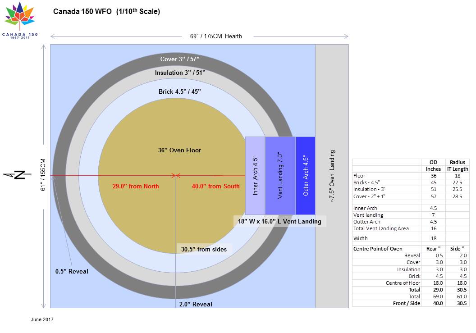The height and width of the screenshot is (333, 476).
Task: Select the 'Total Vent Landing Area' table cell
Action: click(x=381, y=228)
